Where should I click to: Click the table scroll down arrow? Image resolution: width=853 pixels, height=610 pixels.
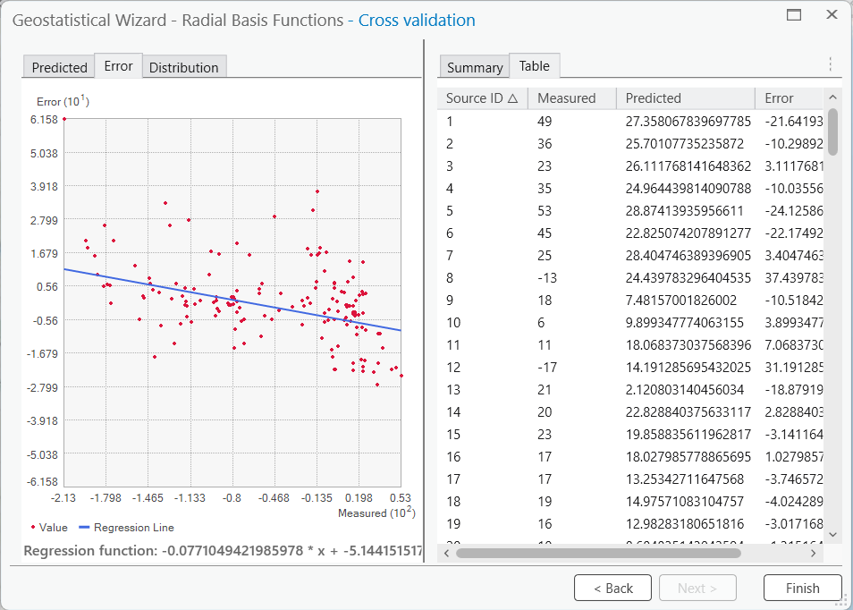(x=832, y=534)
